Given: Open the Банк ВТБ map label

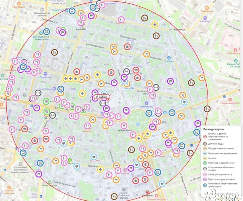Looking at the screenshot, I should coord(80,29).
